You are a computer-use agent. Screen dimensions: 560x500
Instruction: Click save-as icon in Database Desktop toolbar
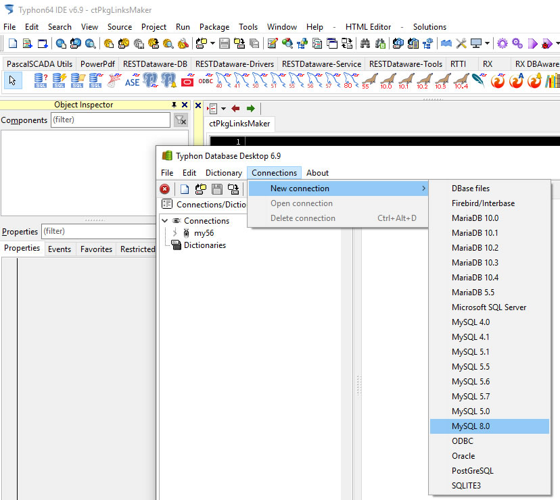click(233, 189)
